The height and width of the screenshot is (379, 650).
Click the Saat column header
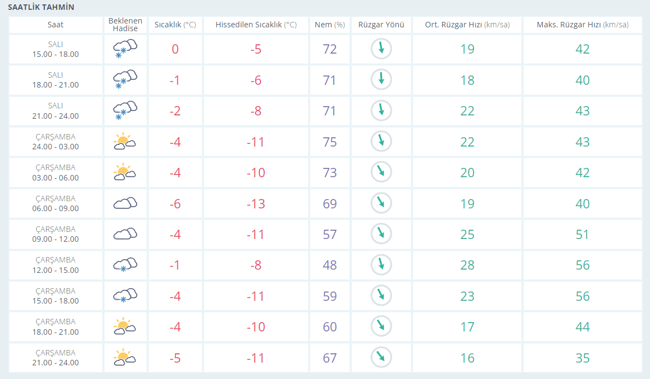[55, 25]
